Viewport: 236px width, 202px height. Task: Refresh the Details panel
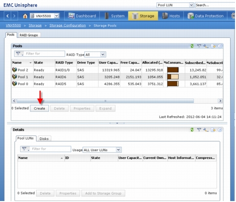click(x=192, y=130)
